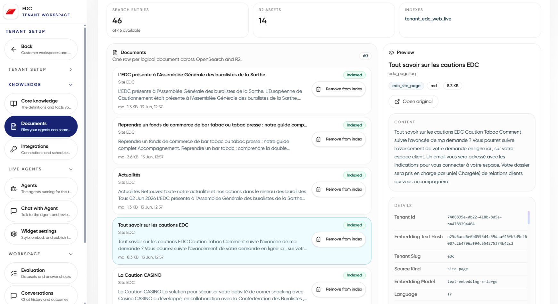Click the Details panel scrollbar
This screenshot has width=558, height=304.
(x=529, y=218)
